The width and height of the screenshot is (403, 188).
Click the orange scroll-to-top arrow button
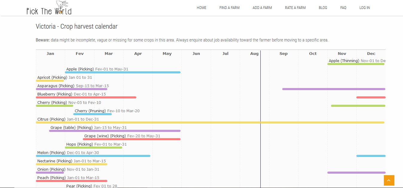pos(389,180)
